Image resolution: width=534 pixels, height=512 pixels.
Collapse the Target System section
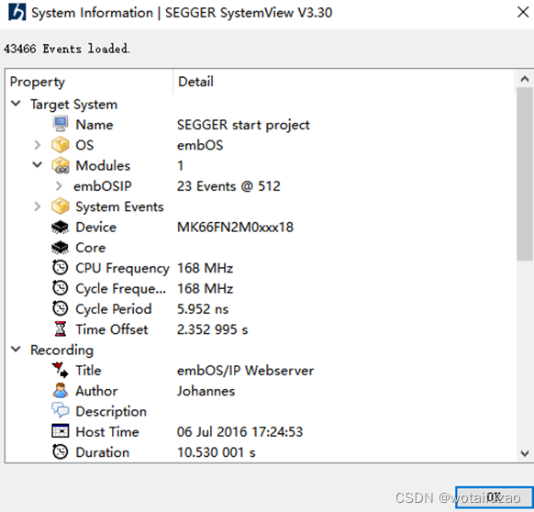click(x=16, y=104)
